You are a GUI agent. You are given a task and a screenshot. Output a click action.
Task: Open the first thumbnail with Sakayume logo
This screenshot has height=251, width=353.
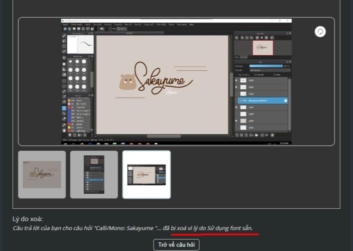tap(42, 174)
